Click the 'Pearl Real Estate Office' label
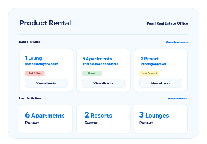The width and height of the screenshot is (207, 144). coord(167,23)
